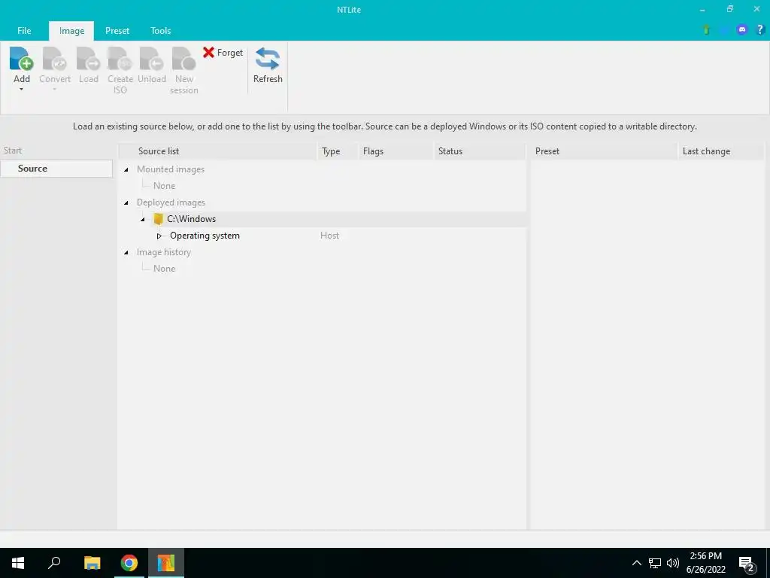The height and width of the screenshot is (578, 770).
Task: Open the volume speaker tray icon
Action: (673, 563)
